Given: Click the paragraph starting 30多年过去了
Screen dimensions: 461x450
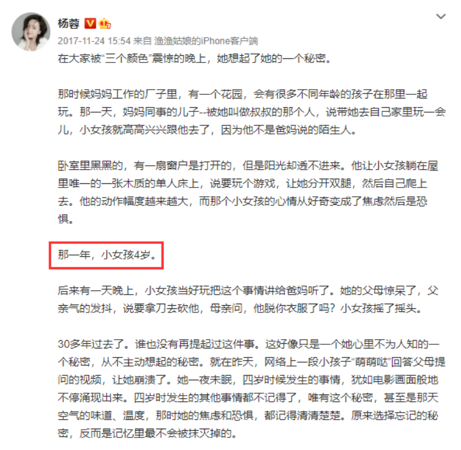Looking at the screenshot, I should (252, 389).
